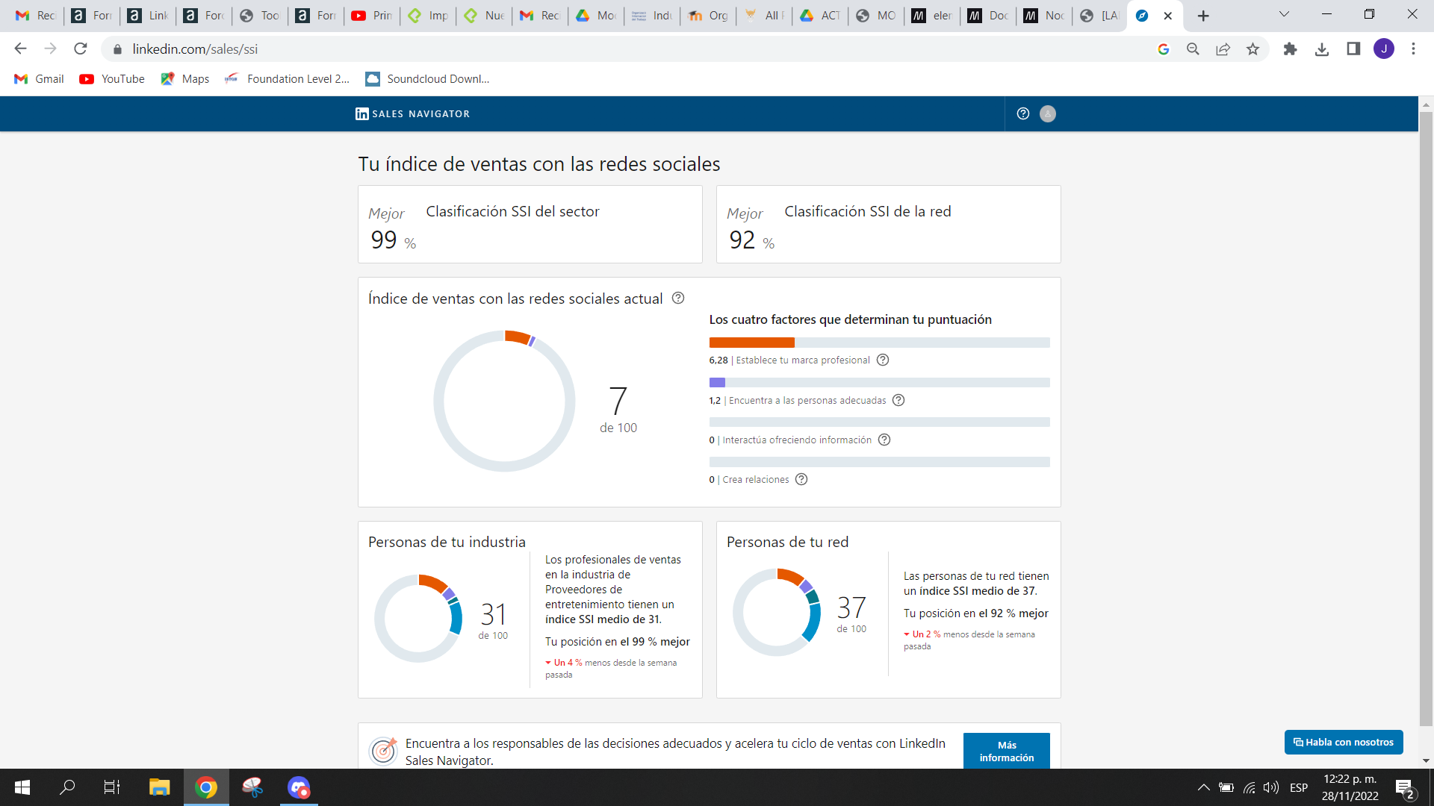The width and height of the screenshot is (1434, 806).
Task: Open the Soundcloud Downl... bookmark
Action: [428, 79]
